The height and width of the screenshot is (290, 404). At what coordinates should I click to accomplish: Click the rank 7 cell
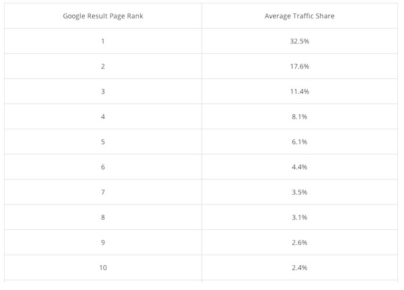[x=103, y=192]
